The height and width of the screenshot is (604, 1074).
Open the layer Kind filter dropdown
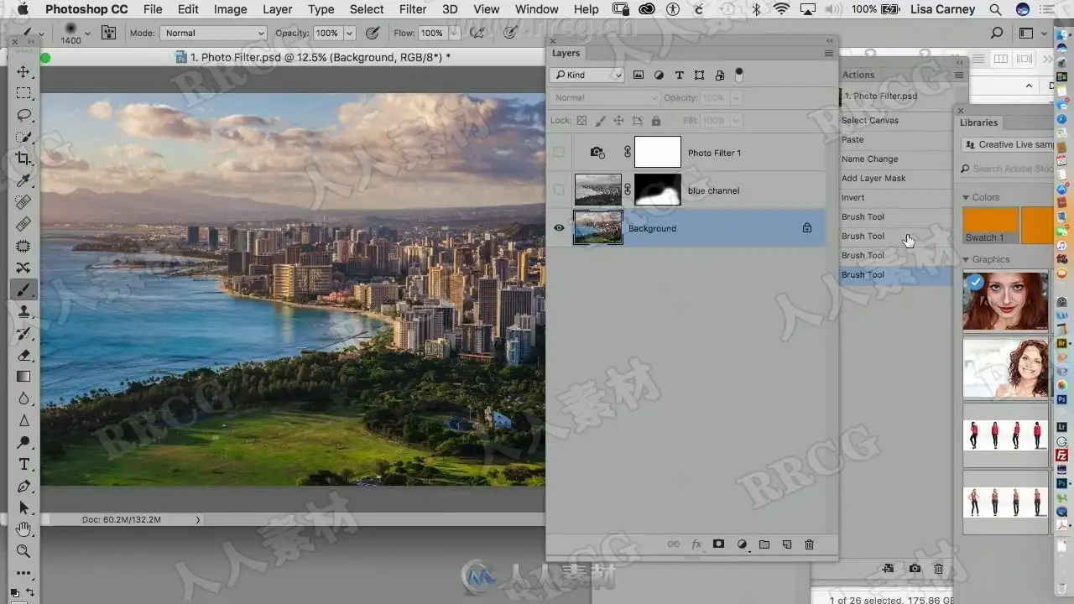pos(587,75)
